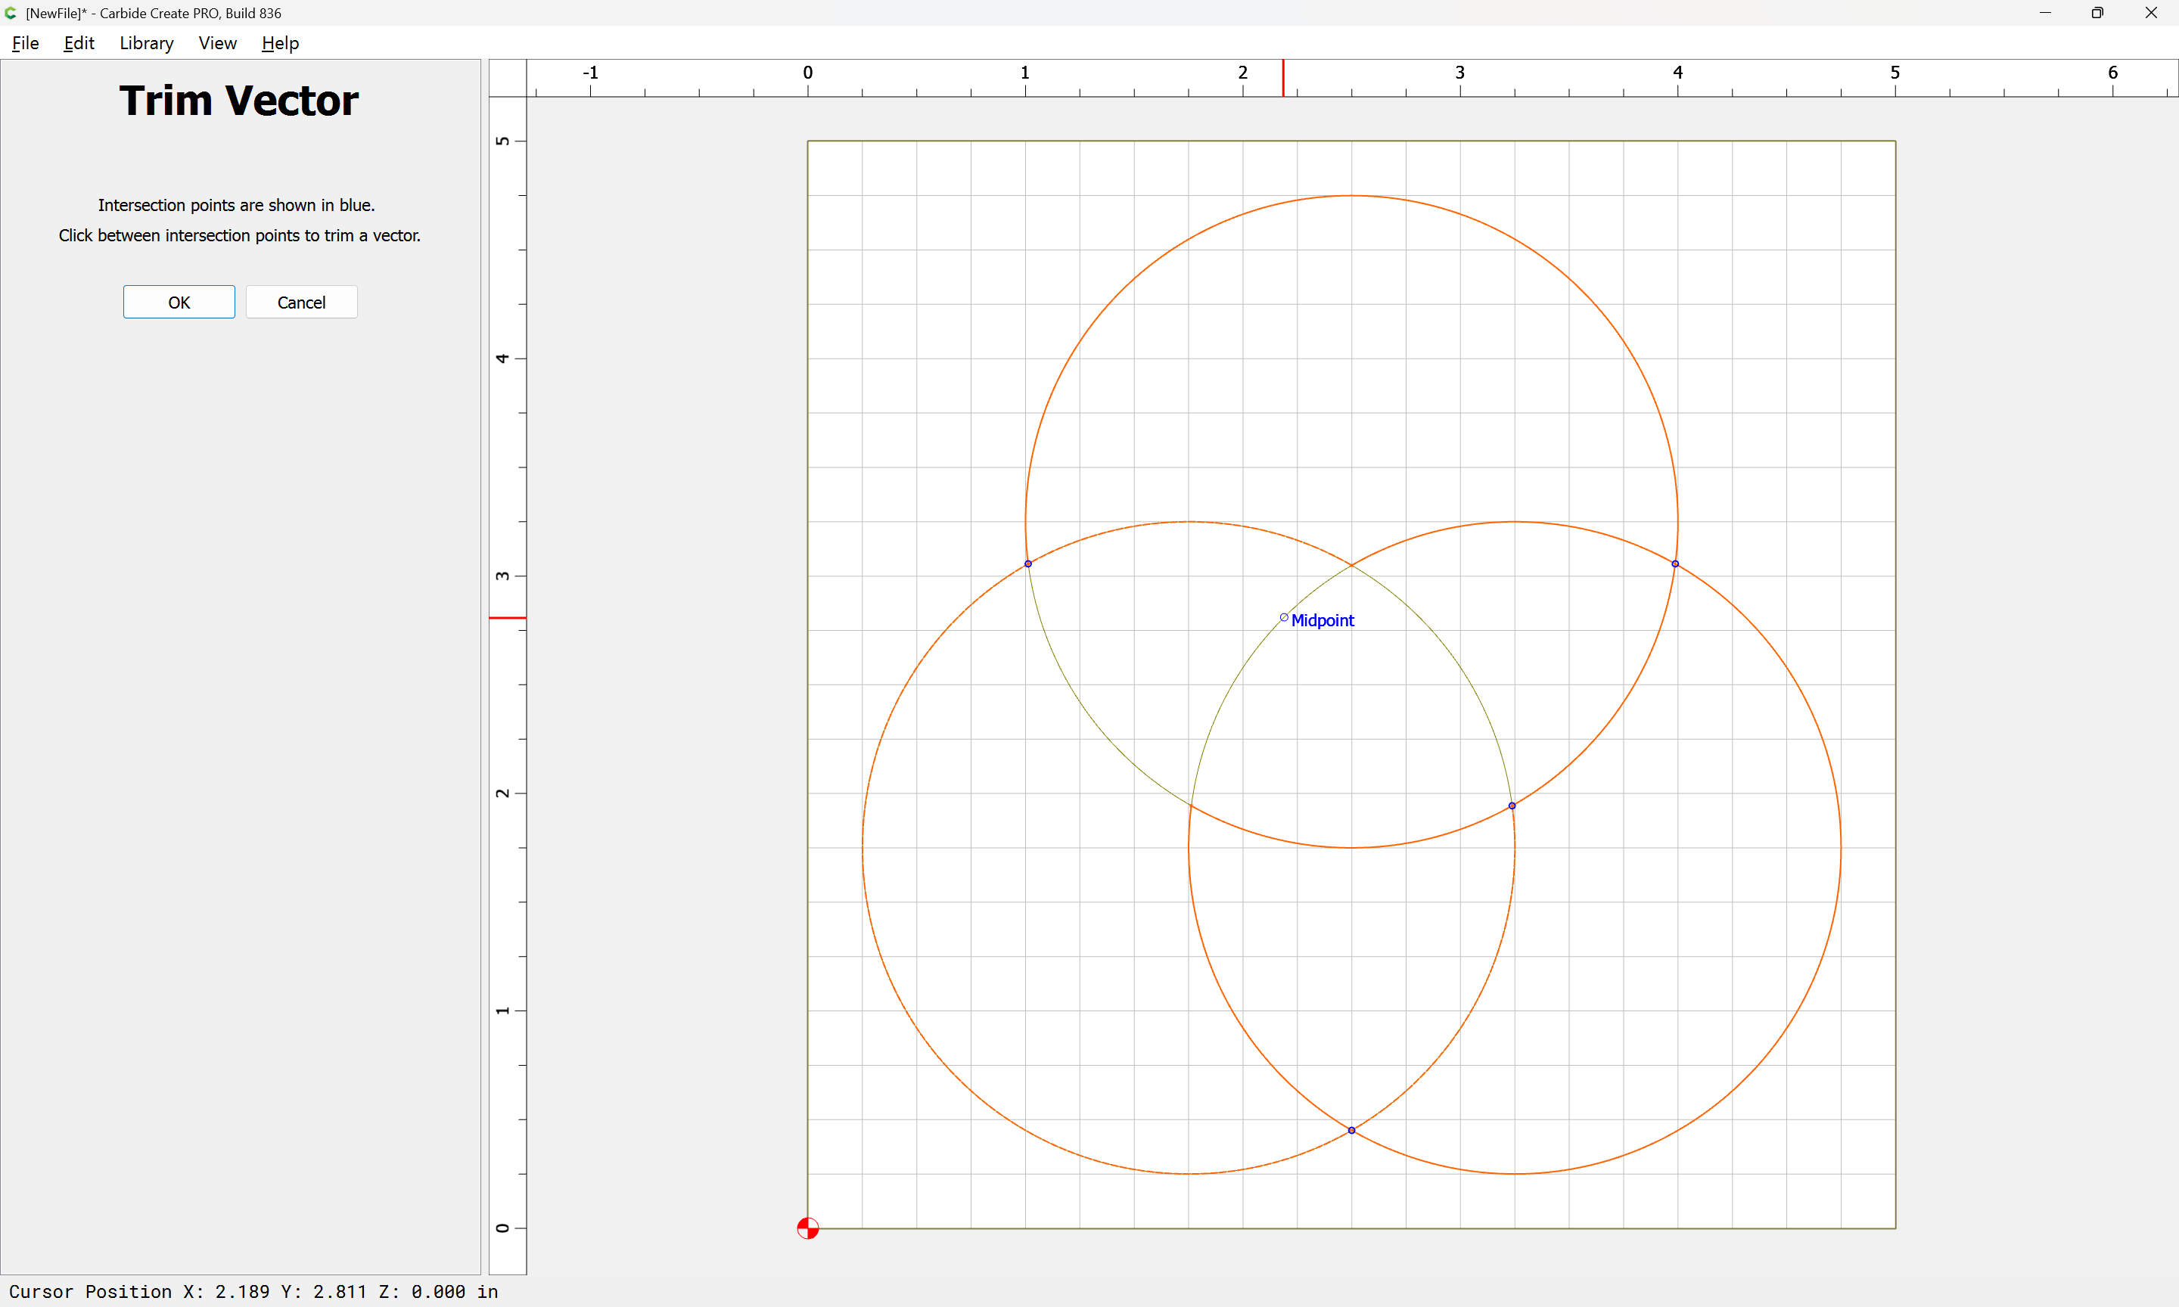This screenshot has width=2179, height=1307.
Task: Open the Help menu
Action: point(280,43)
